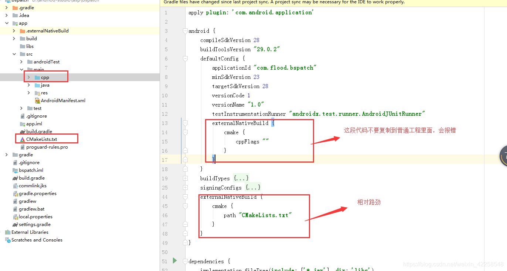This screenshot has height=271, width=507.
Task: Select Scratches and Consoles node
Action: 37,240
